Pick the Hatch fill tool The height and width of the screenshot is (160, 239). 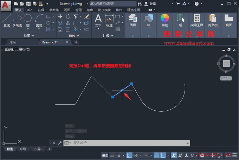click(48, 29)
